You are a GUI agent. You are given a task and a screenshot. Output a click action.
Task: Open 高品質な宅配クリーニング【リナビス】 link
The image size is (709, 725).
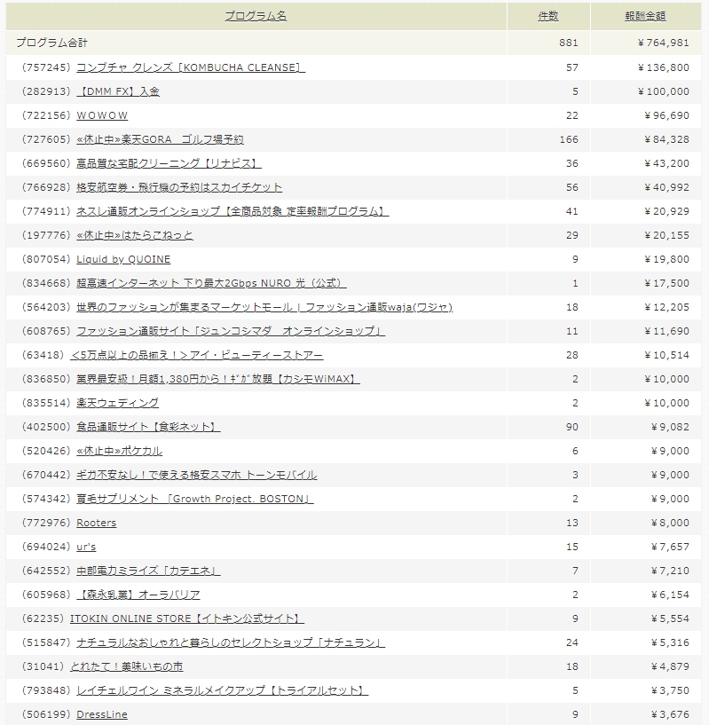coord(169,163)
